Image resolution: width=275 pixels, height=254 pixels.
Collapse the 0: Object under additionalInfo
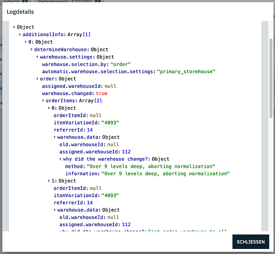pyautogui.click(x=25, y=42)
